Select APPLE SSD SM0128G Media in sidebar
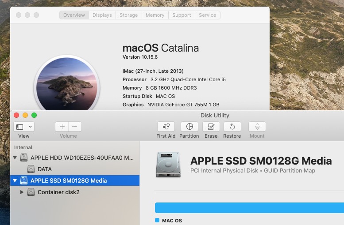The height and width of the screenshot is (225, 344). pyautogui.click(x=75, y=180)
